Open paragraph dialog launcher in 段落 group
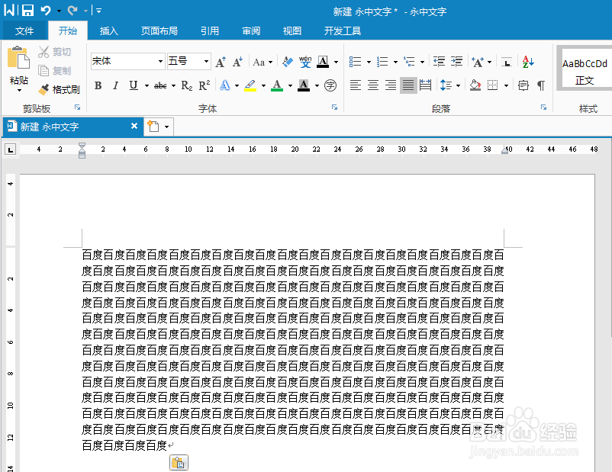Image resolution: width=612 pixels, height=472 pixels. 543,108
